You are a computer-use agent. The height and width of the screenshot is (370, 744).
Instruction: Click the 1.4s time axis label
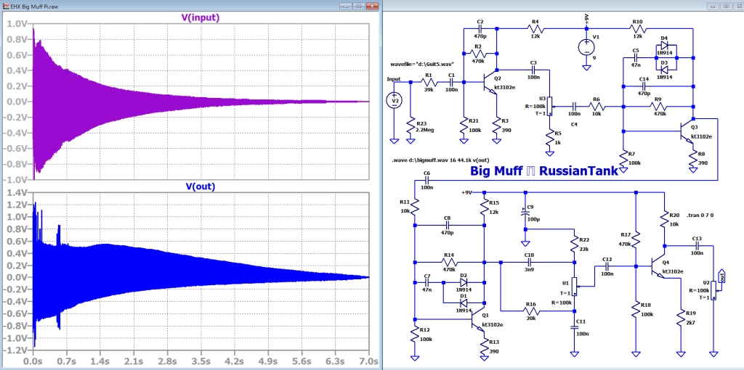click(x=100, y=362)
